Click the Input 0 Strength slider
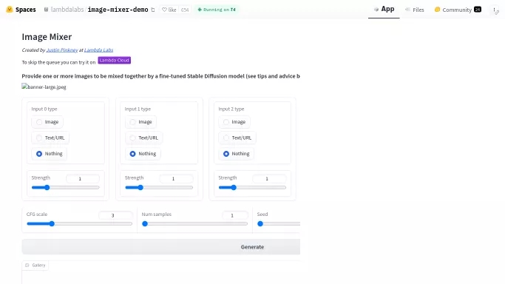 pos(65,187)
